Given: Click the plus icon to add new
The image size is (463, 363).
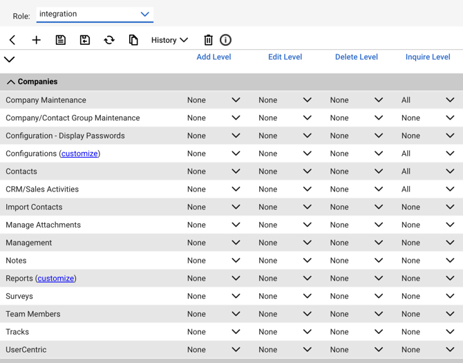Looking at the screenshot, I should pyautogui.click(x=37, y=40).
